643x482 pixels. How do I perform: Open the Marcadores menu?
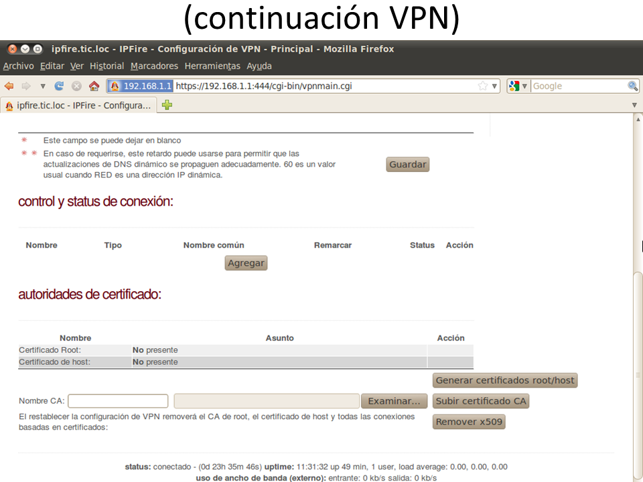[154, 66]
